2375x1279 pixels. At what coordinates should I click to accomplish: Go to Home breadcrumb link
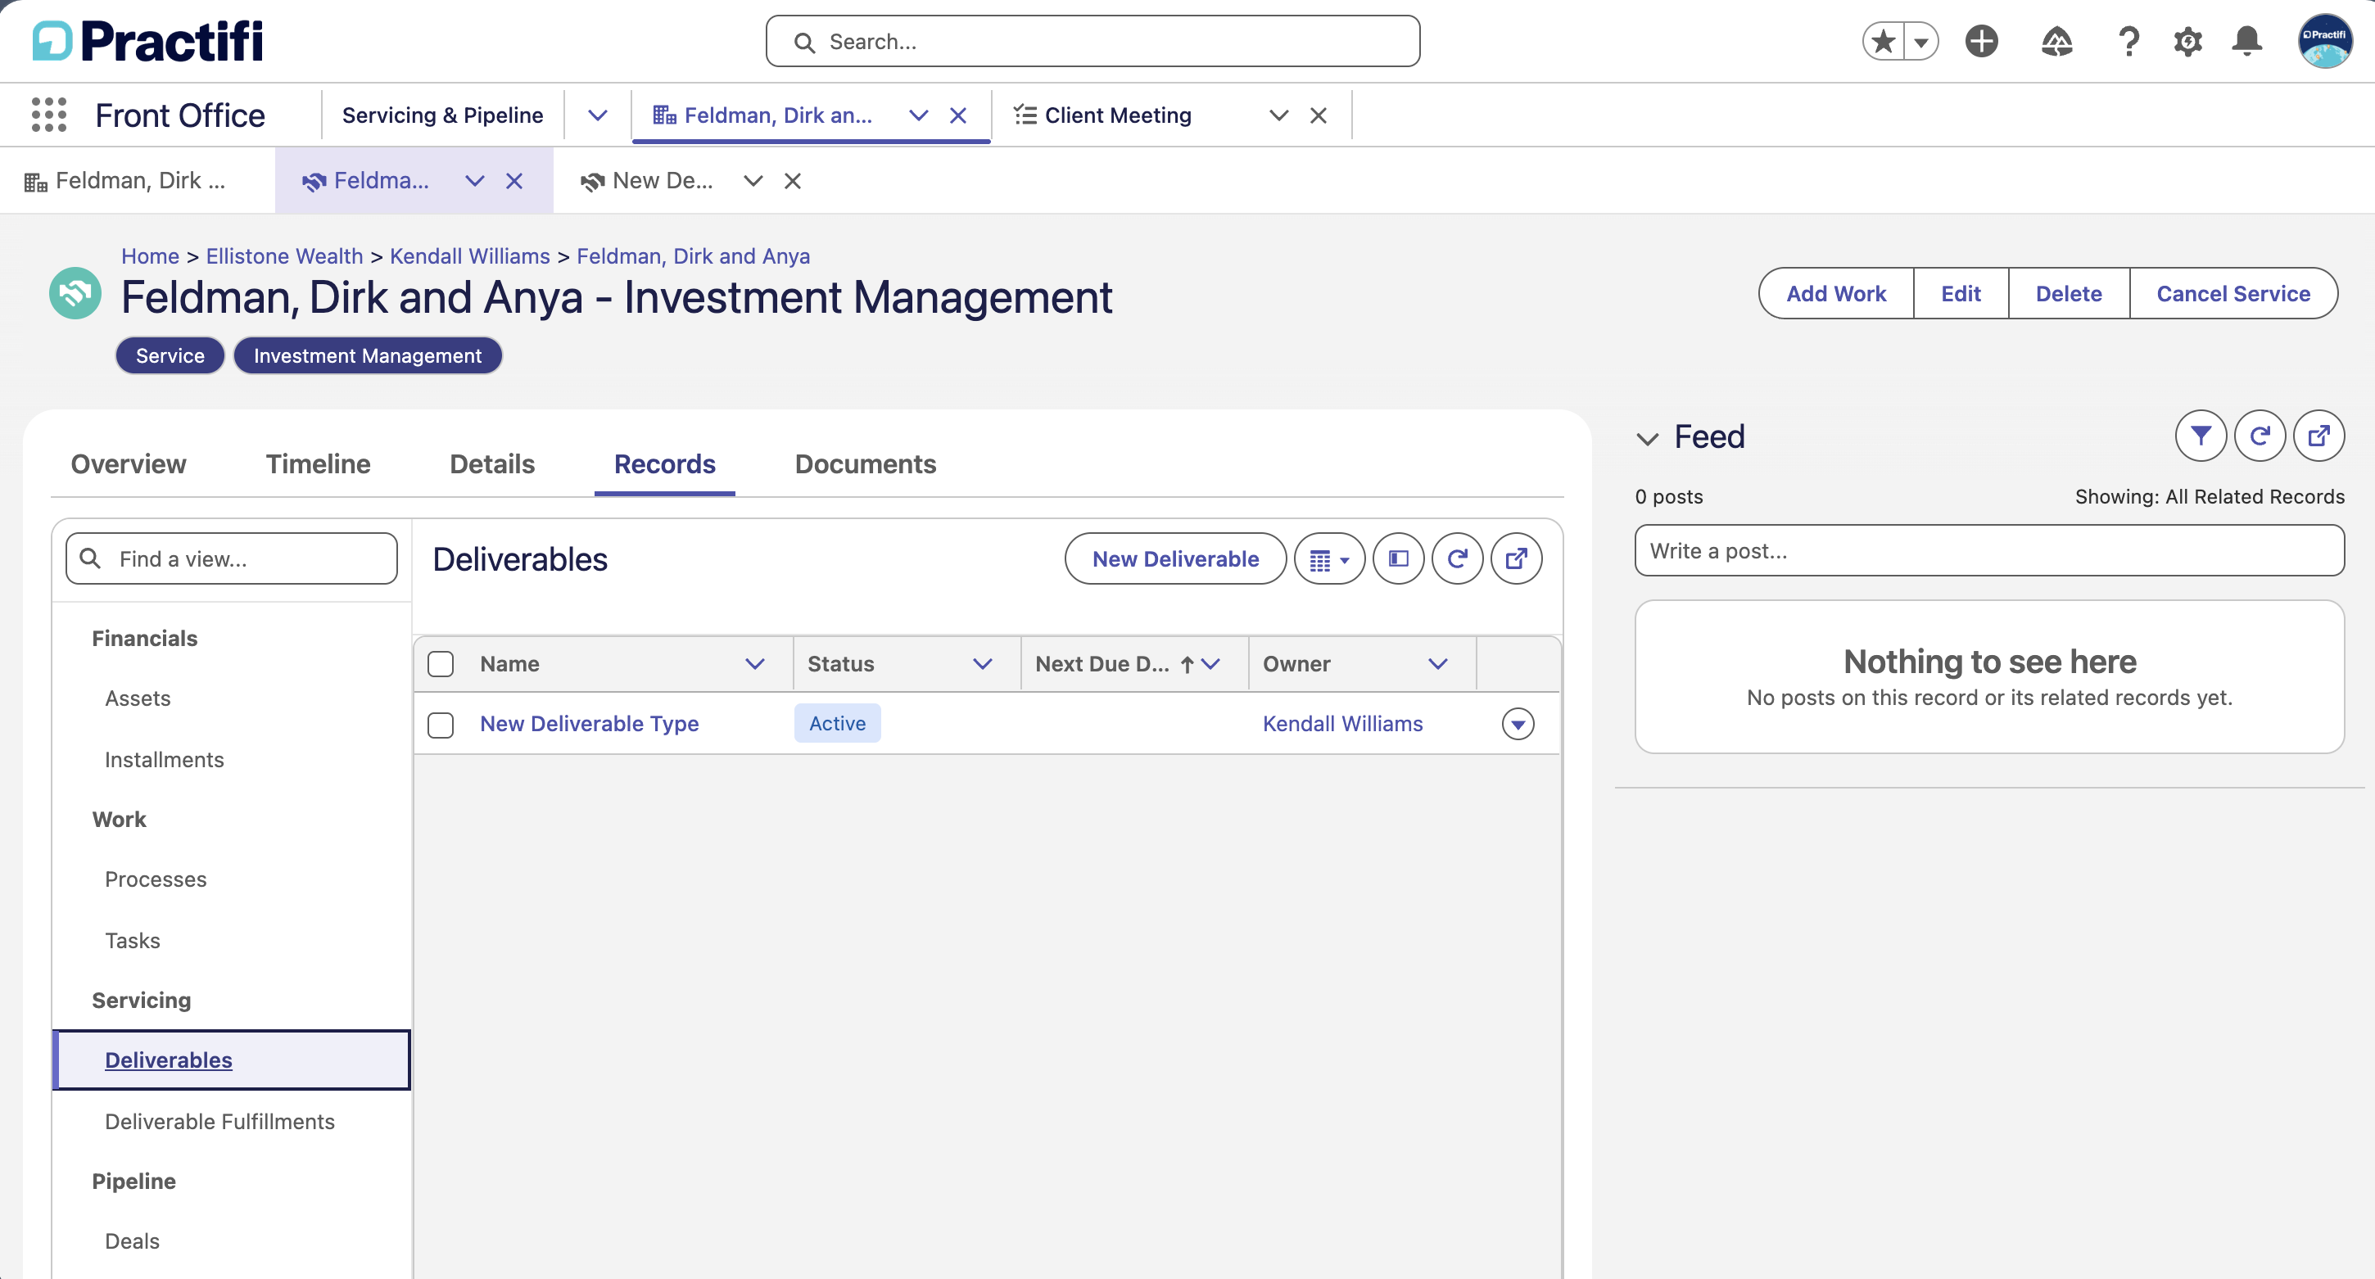[x=151, y=256]
